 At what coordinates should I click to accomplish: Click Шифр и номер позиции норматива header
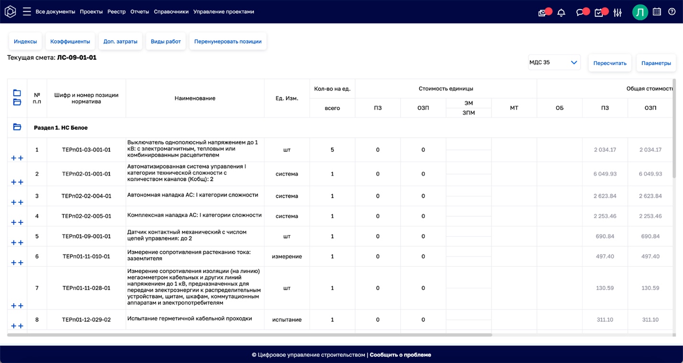pos(86,98)
